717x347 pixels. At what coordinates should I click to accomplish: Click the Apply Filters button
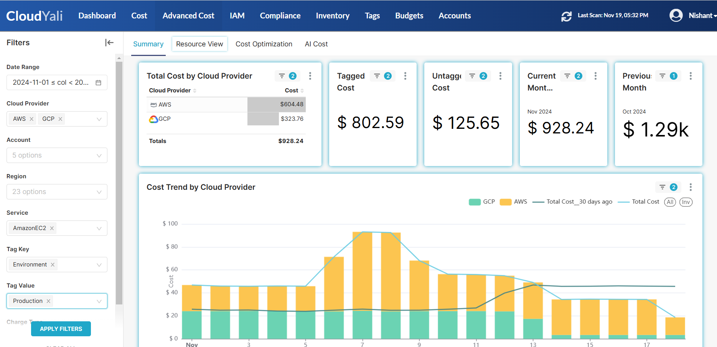61,329
